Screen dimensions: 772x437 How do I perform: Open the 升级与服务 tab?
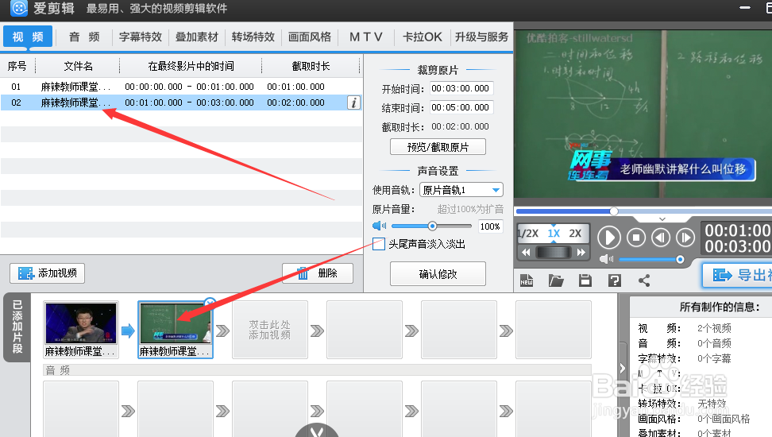coord(481,37)
